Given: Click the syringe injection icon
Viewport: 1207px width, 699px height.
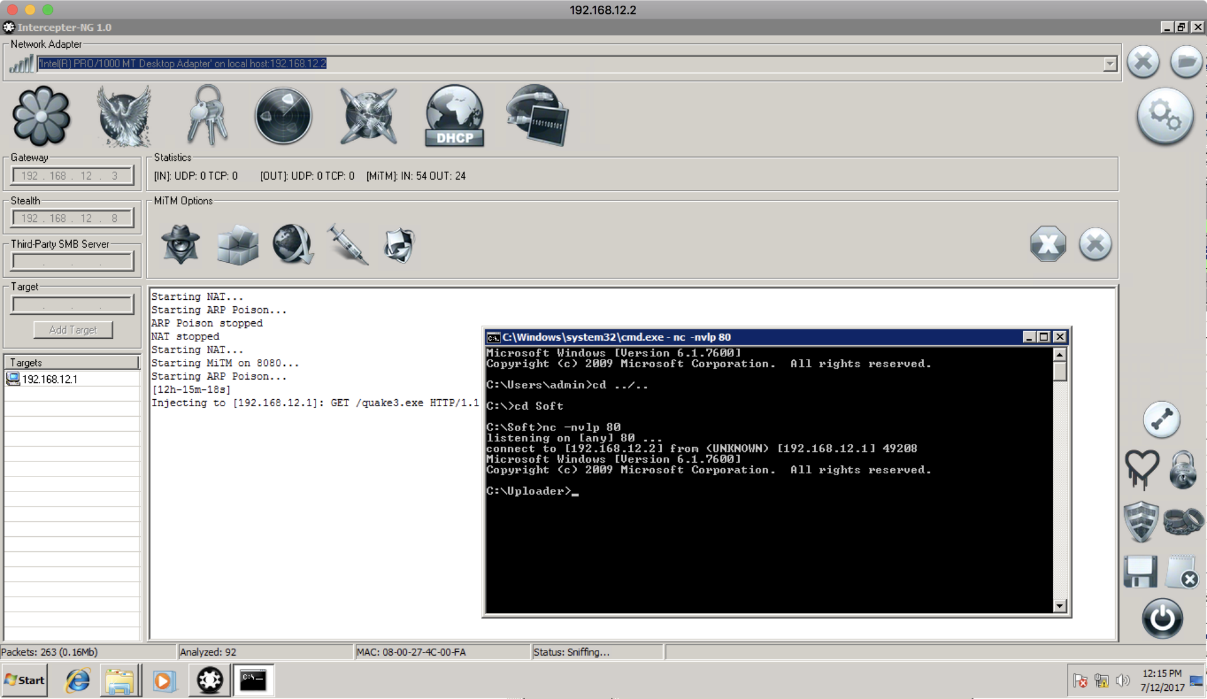Looking at the screenshot, I should (348, 245).
